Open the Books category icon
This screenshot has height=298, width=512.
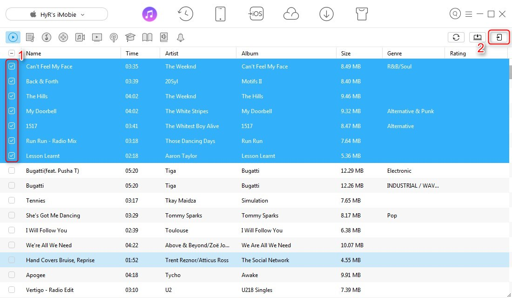(x=147, y=37)
